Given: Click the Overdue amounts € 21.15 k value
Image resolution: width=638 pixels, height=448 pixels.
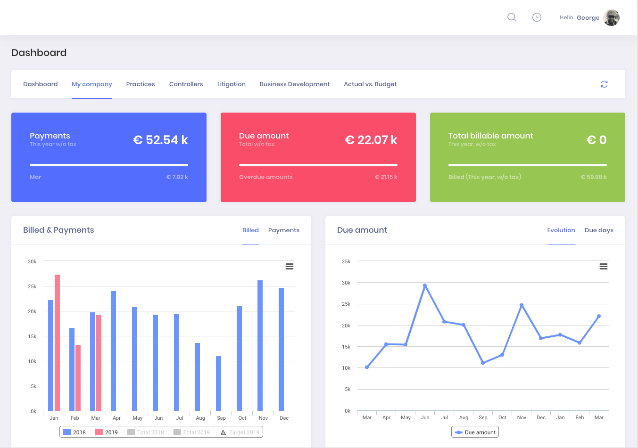Looking at the screenshot, I should [386, 177].
